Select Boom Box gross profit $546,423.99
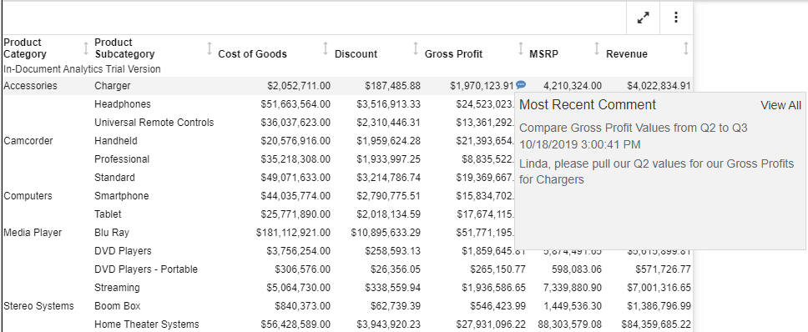This screenshot has width=808, height=332. [x=497, y=306]
